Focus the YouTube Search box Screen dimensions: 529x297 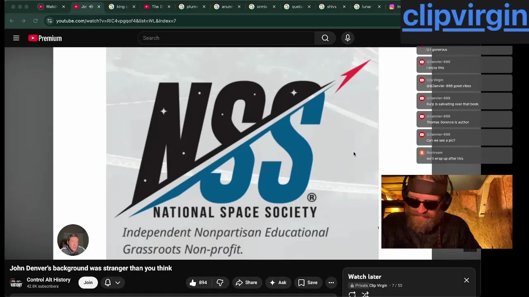(226, 38)
